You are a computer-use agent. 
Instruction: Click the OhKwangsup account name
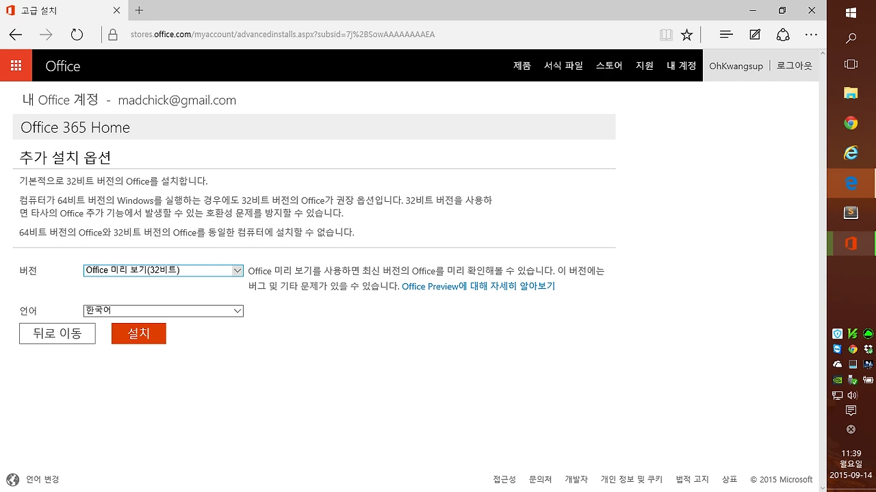(736, 66)
